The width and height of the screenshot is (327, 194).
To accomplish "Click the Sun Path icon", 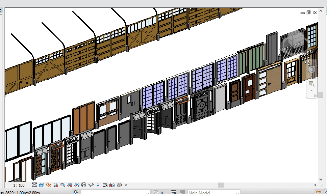I will [48, 185].
